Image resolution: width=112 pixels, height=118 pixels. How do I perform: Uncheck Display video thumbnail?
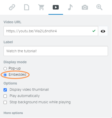(5, 90)
